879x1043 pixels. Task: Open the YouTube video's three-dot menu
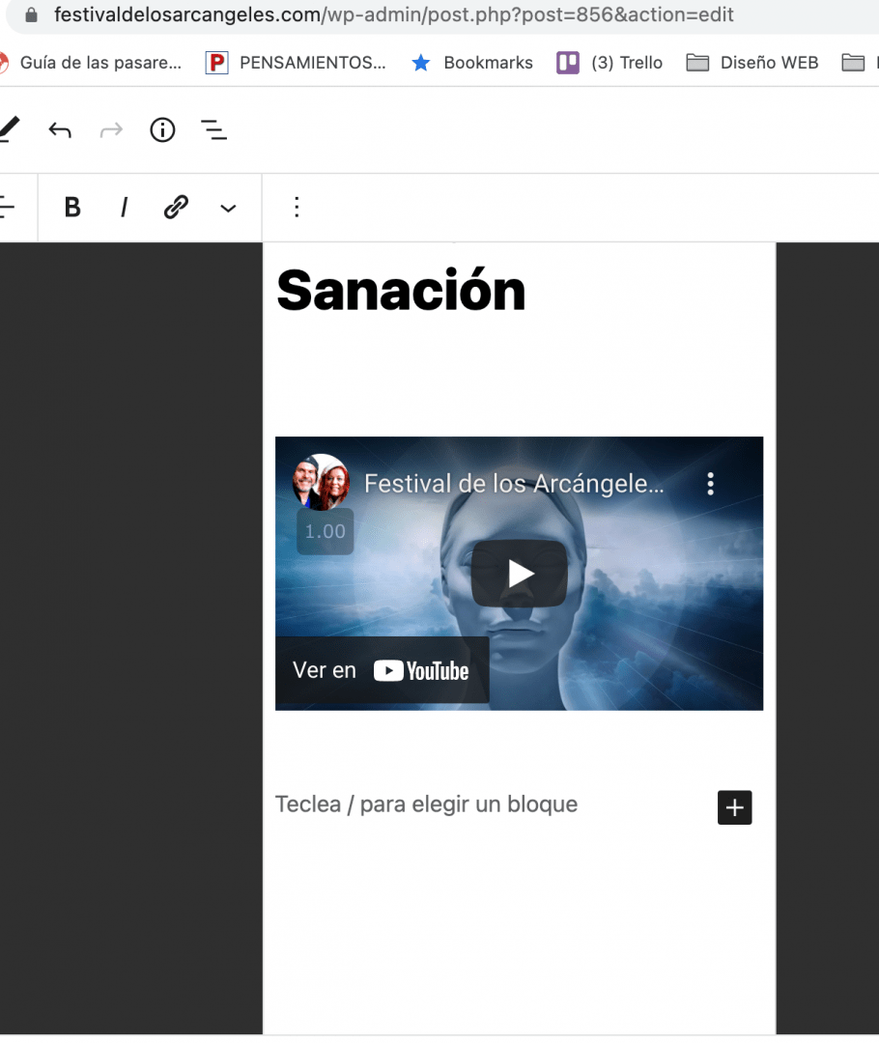pyautogui.click(x=711, y=484)
